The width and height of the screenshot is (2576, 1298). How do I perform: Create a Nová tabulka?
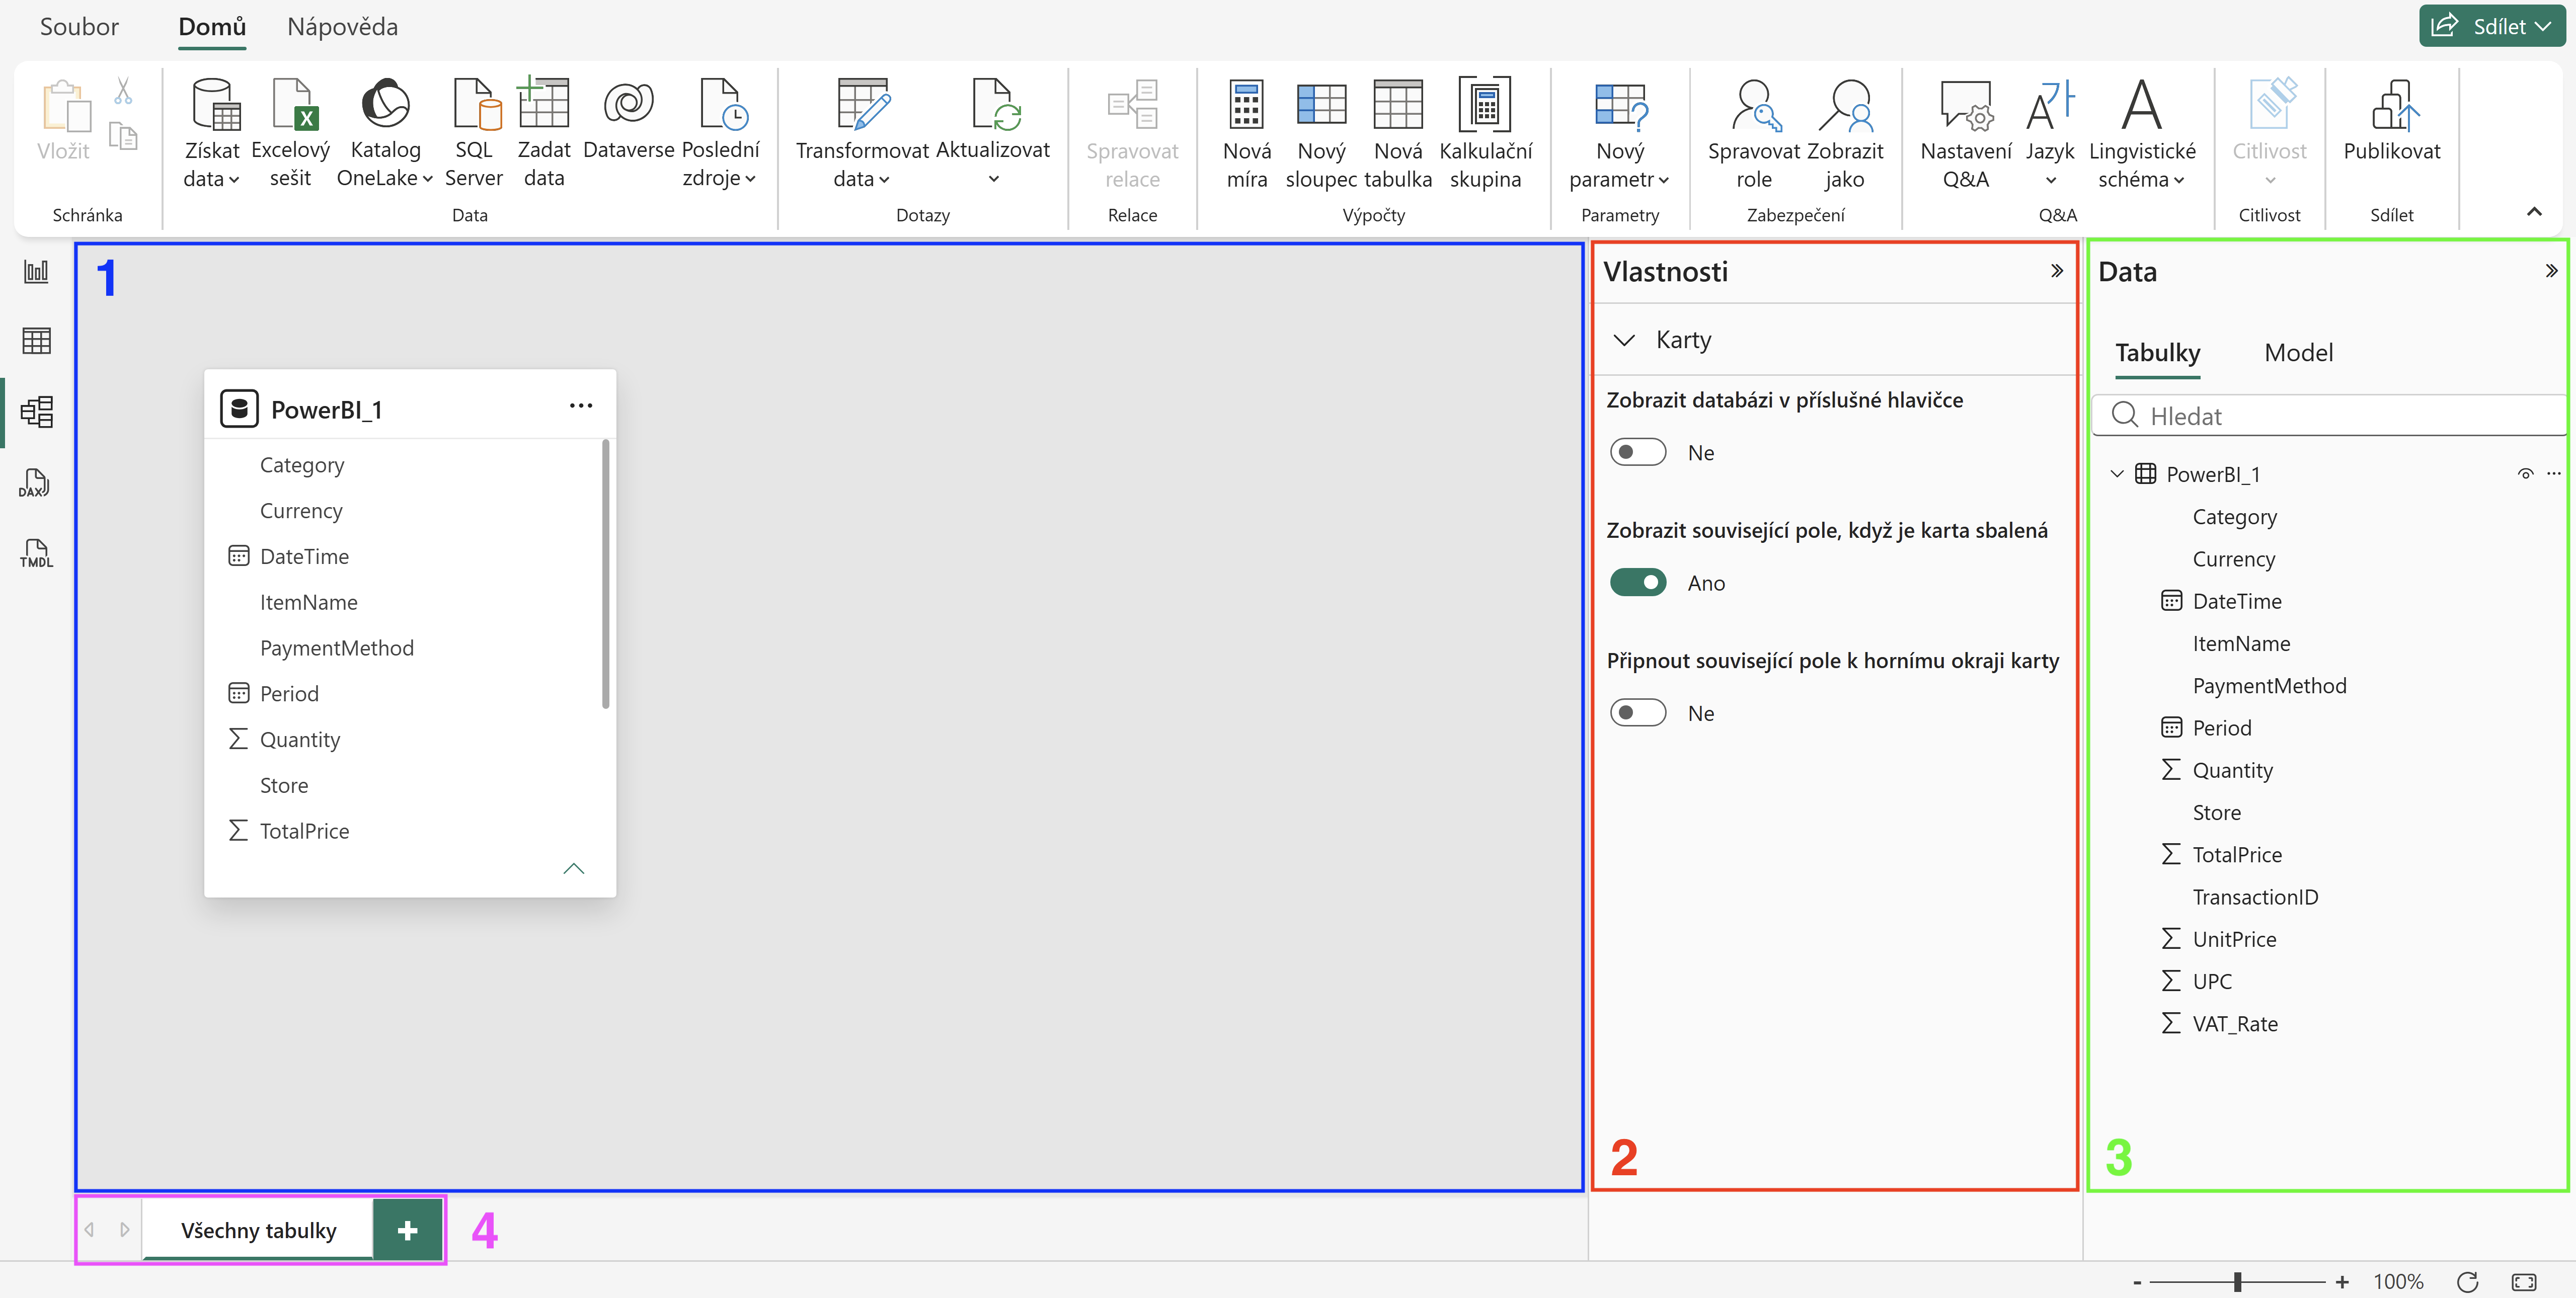coord(1398,134)
